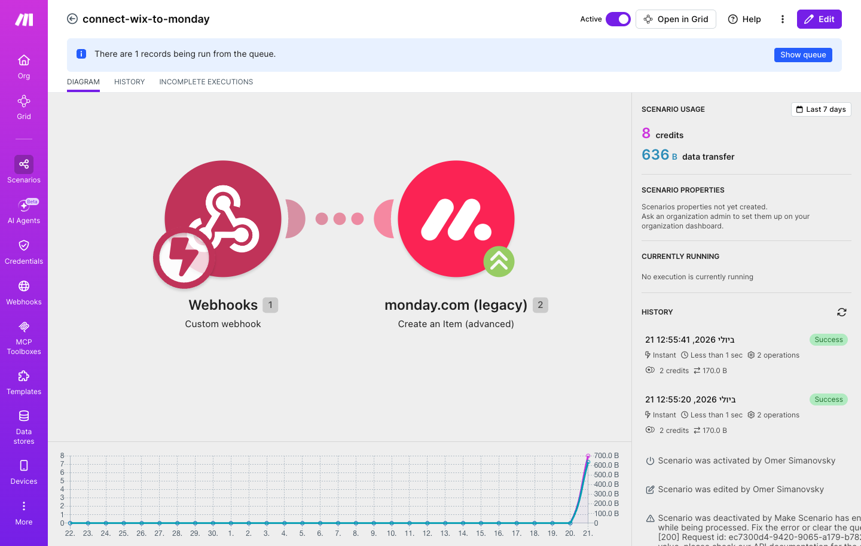
Task: Open Webhooks in the sidebar
Action: click(x=24, y=292)
